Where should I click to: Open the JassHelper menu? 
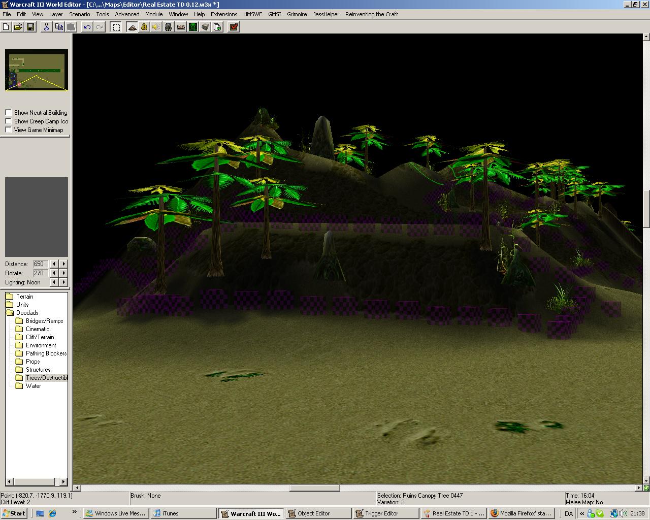(326, 14)
